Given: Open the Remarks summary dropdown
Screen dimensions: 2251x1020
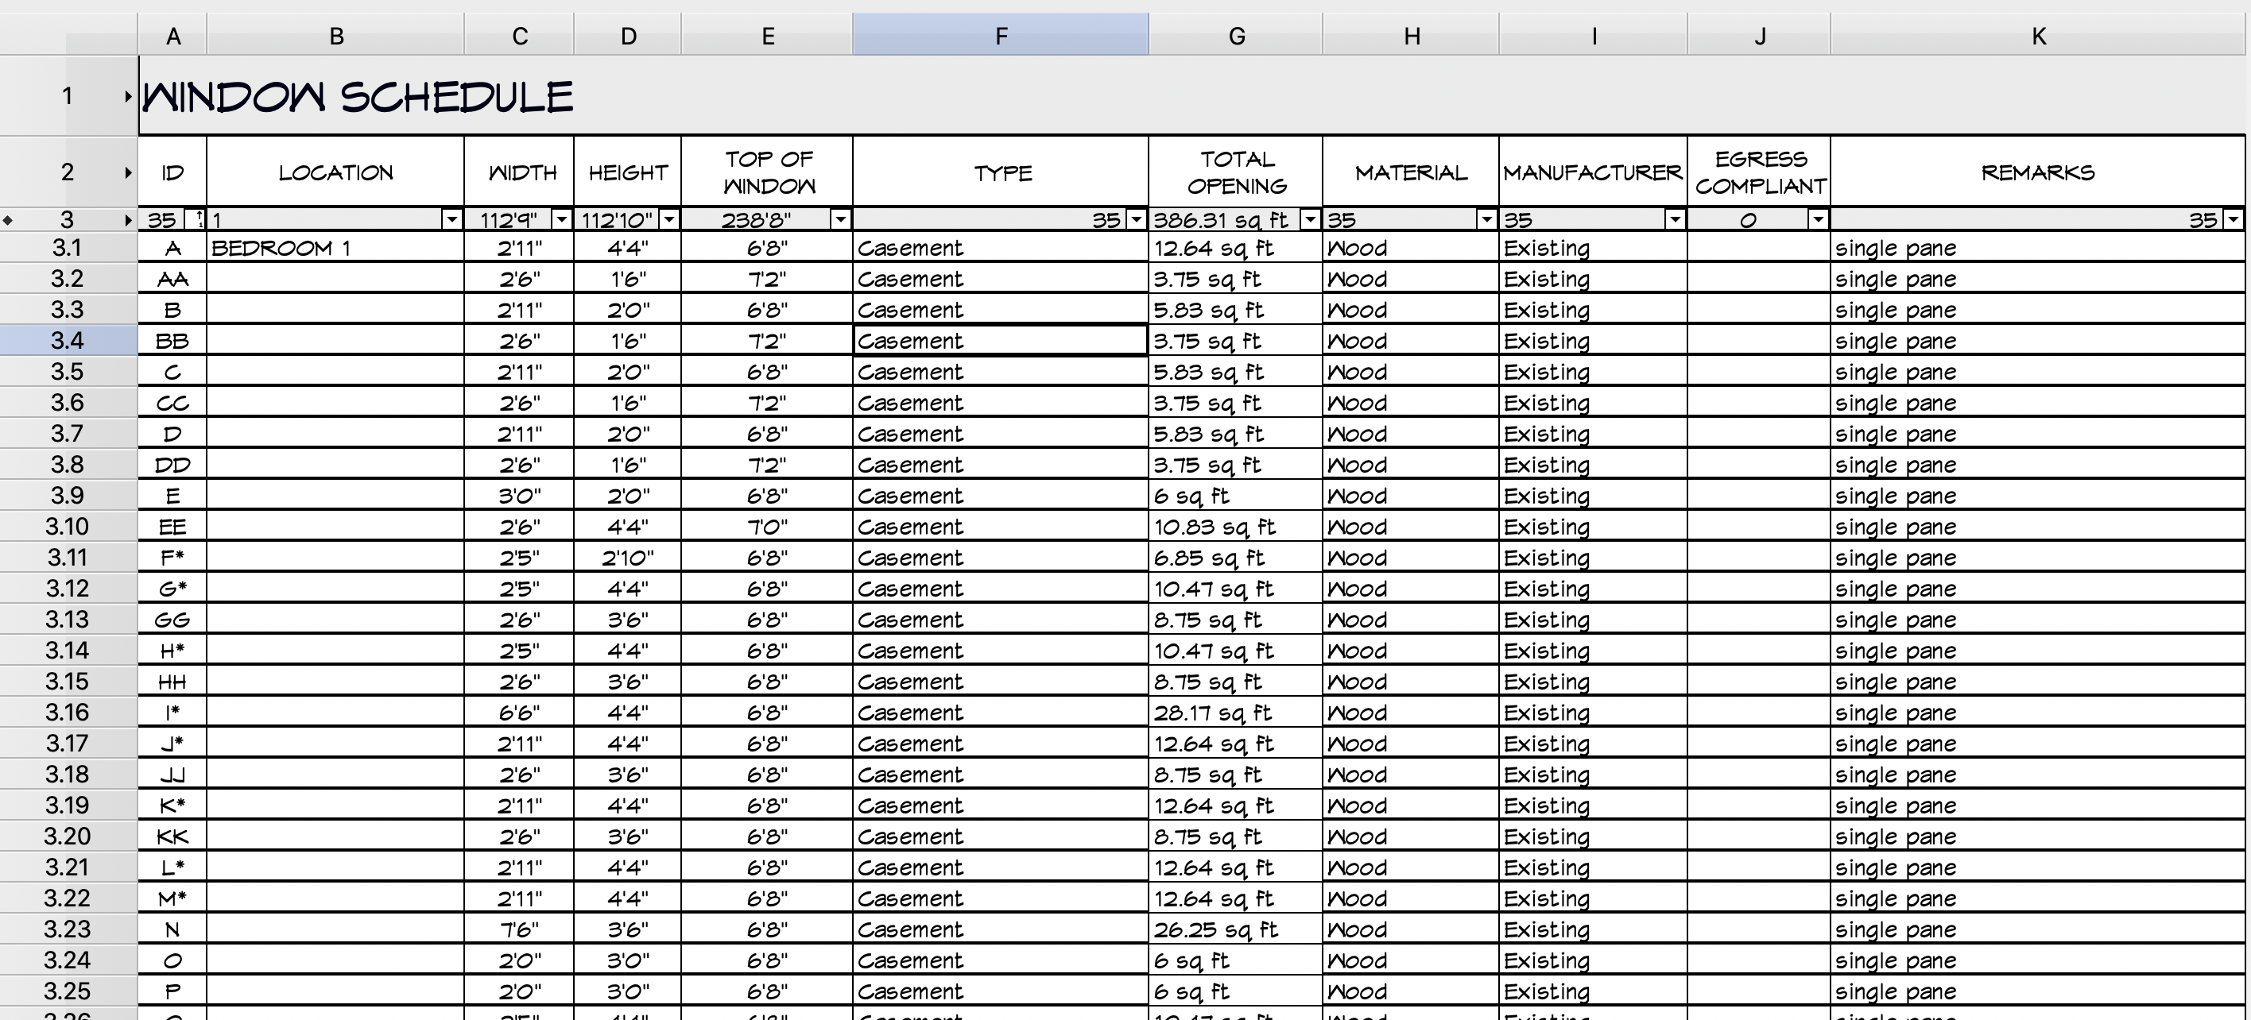Looking at the screenshot, I should pyautogui.click(x=2234, y=220).
